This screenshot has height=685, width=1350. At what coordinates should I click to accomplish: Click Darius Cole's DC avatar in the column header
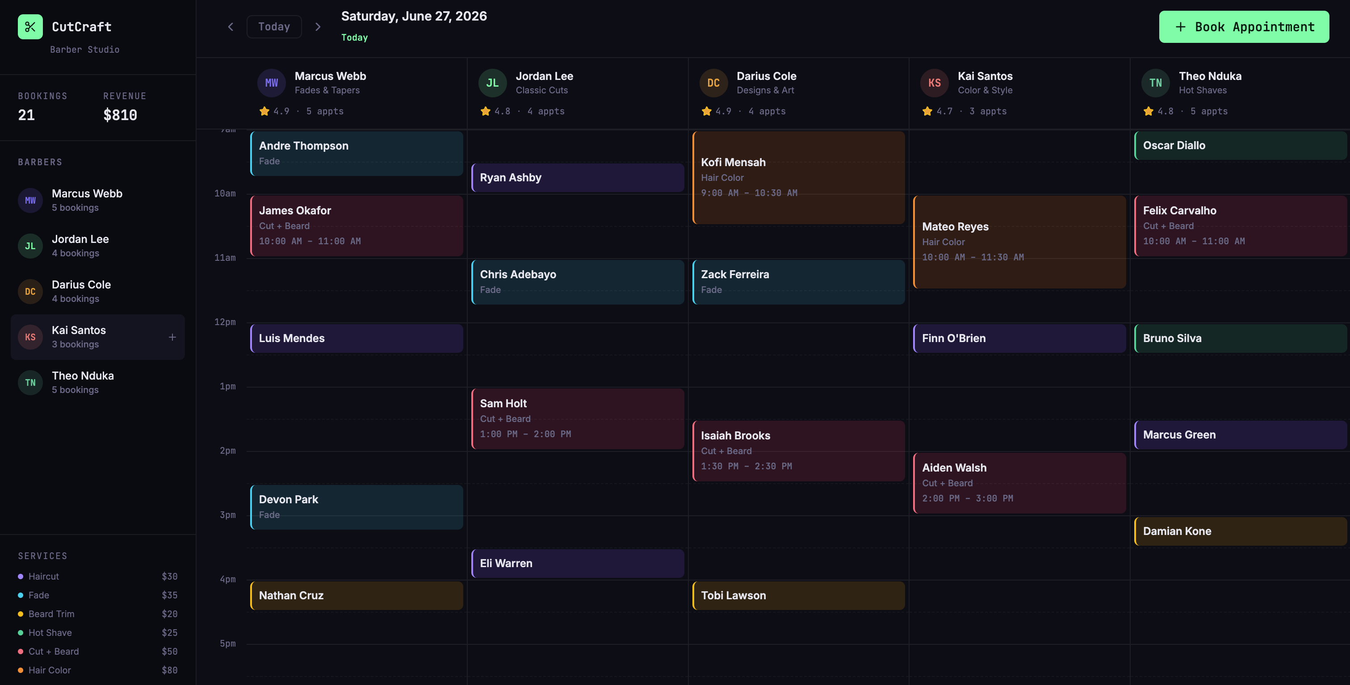point(713,83)
